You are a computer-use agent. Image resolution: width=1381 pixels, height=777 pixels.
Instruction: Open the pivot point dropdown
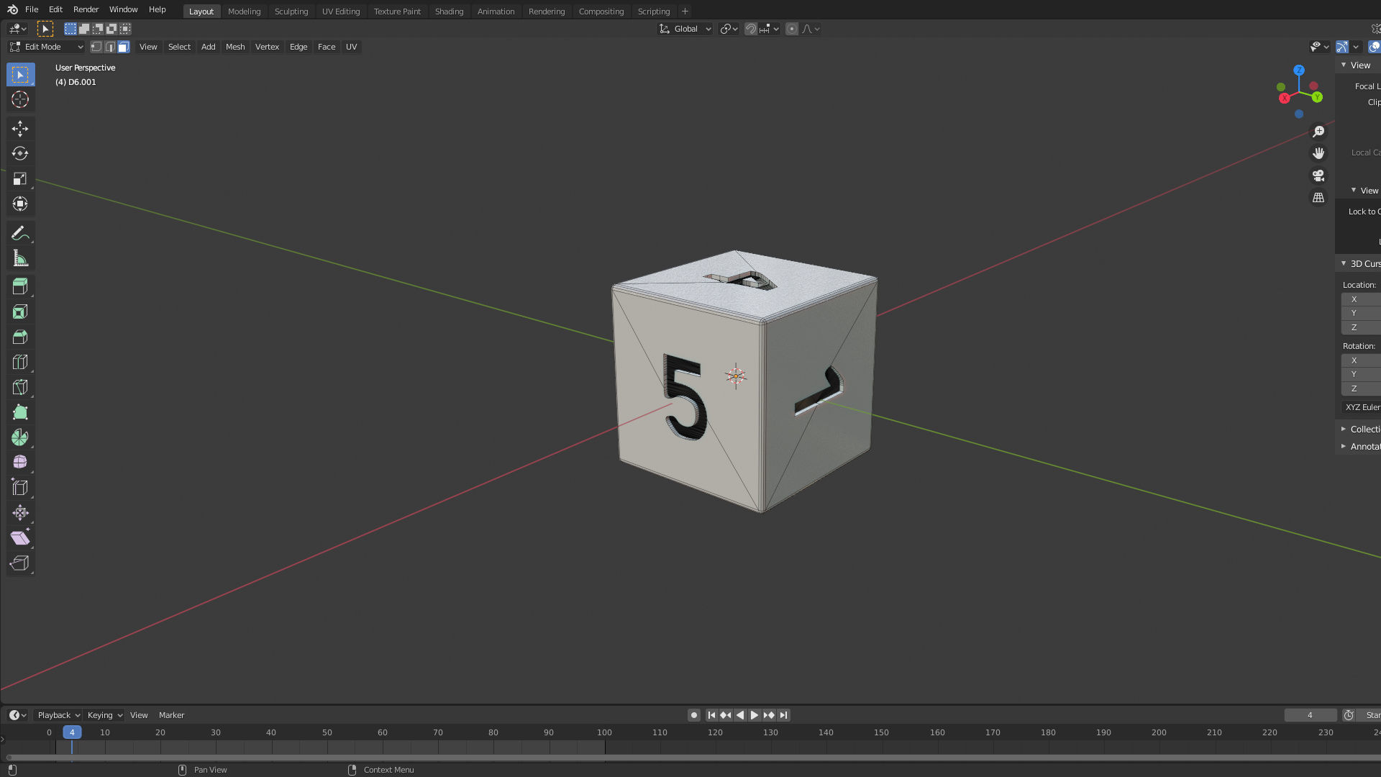[729, 29]
